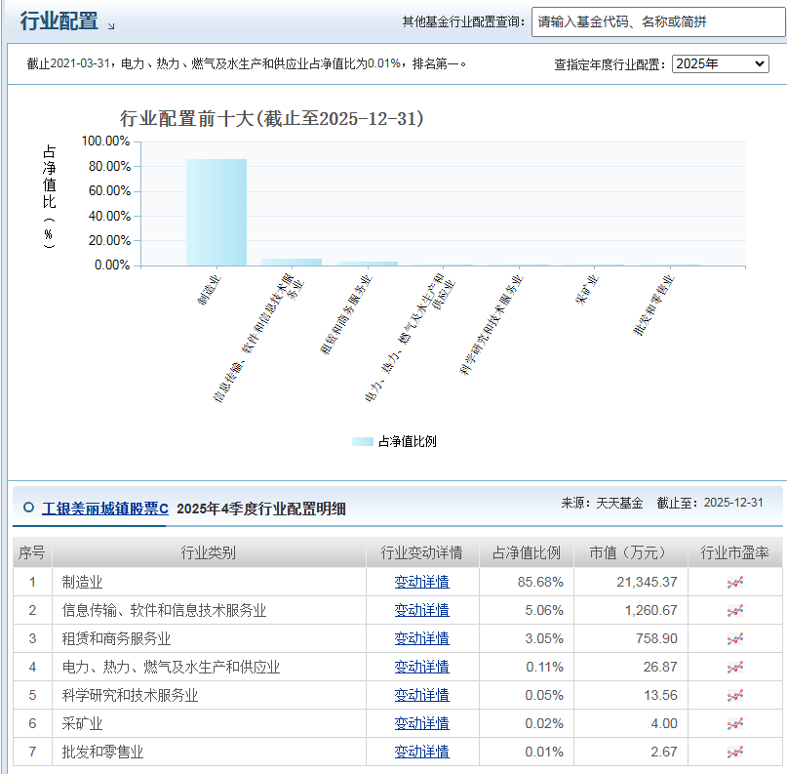Open 变动详情 link for 科学研究和技术服务业
This screenshot has height=774, width=787.
pyautogui.click(x=421, y=695)
